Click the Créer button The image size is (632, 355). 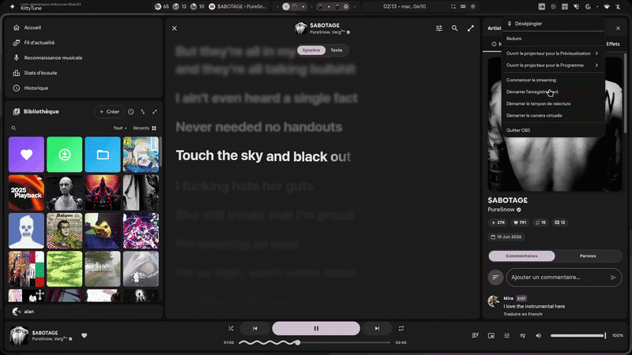coord(109,111)
